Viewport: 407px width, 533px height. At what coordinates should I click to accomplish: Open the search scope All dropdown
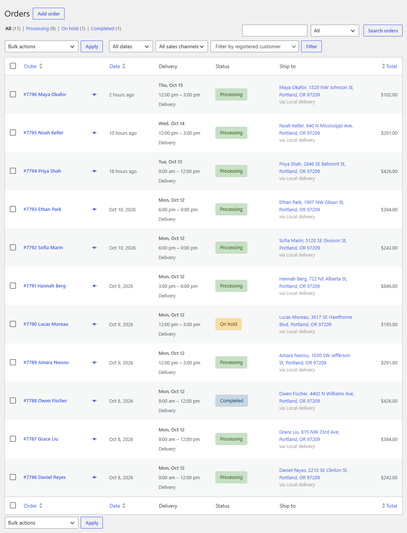click(335, 31)
